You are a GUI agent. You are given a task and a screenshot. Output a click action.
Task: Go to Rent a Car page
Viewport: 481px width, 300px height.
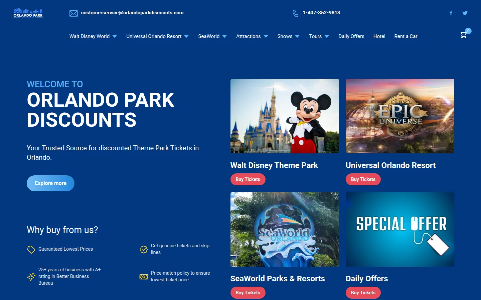[406, 36]
